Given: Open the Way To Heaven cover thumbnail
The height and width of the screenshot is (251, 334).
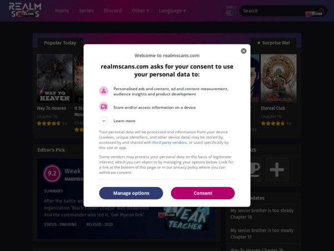Looking at the screenshot, I should coord(55,78).
